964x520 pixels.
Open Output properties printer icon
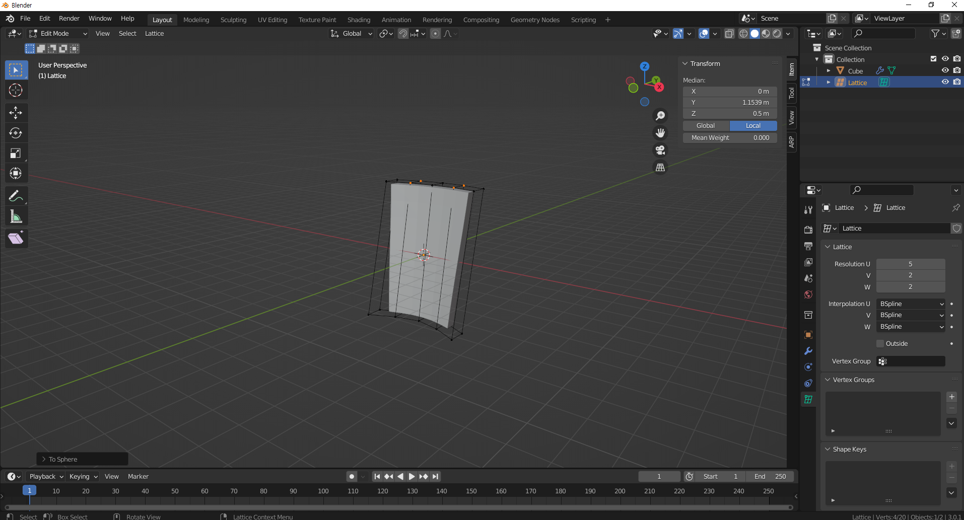[x=808, y=246]
